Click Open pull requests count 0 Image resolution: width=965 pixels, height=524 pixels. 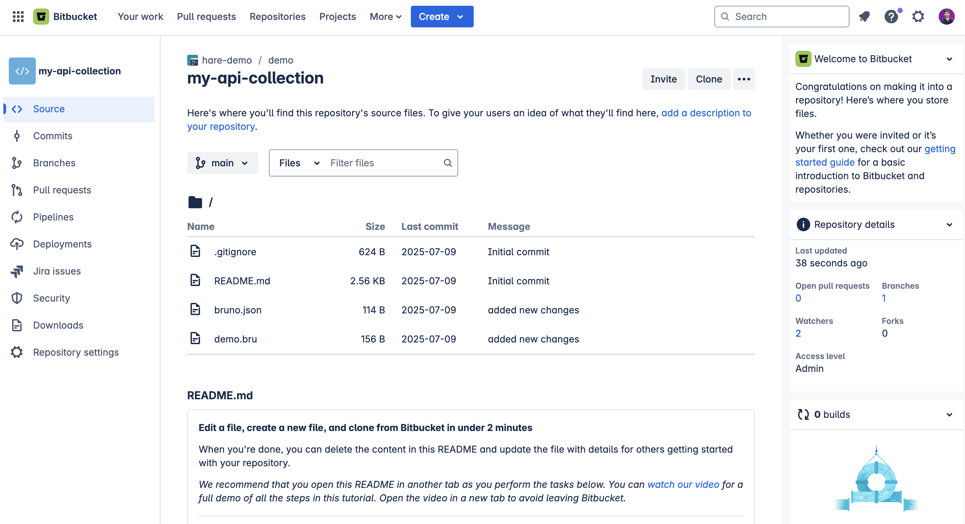coord(798,299)
